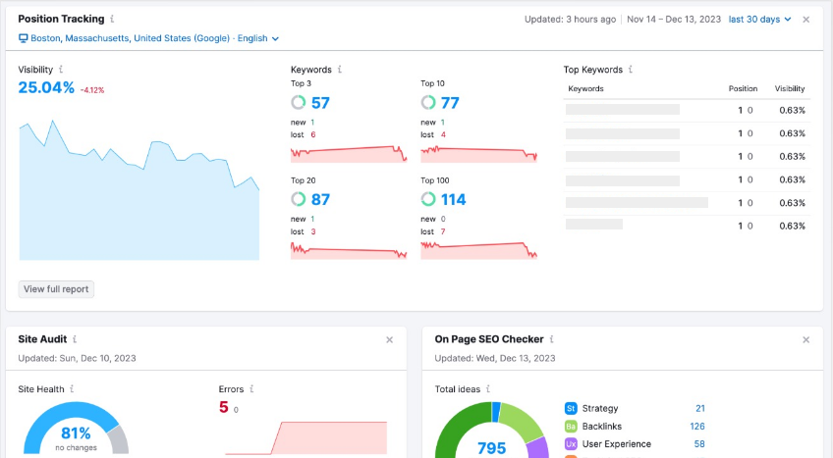Click the Top 3 red sparkline chart

click(x=349, y=154)
